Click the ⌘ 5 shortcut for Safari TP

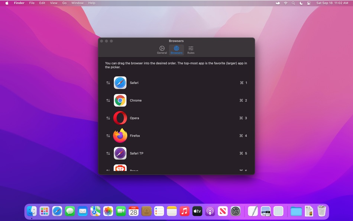click(243, 153)
